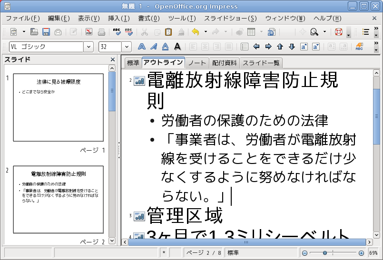Switch to the ノート tab
The width and height of the screenshot is (383, 260).
pos(197,63)
